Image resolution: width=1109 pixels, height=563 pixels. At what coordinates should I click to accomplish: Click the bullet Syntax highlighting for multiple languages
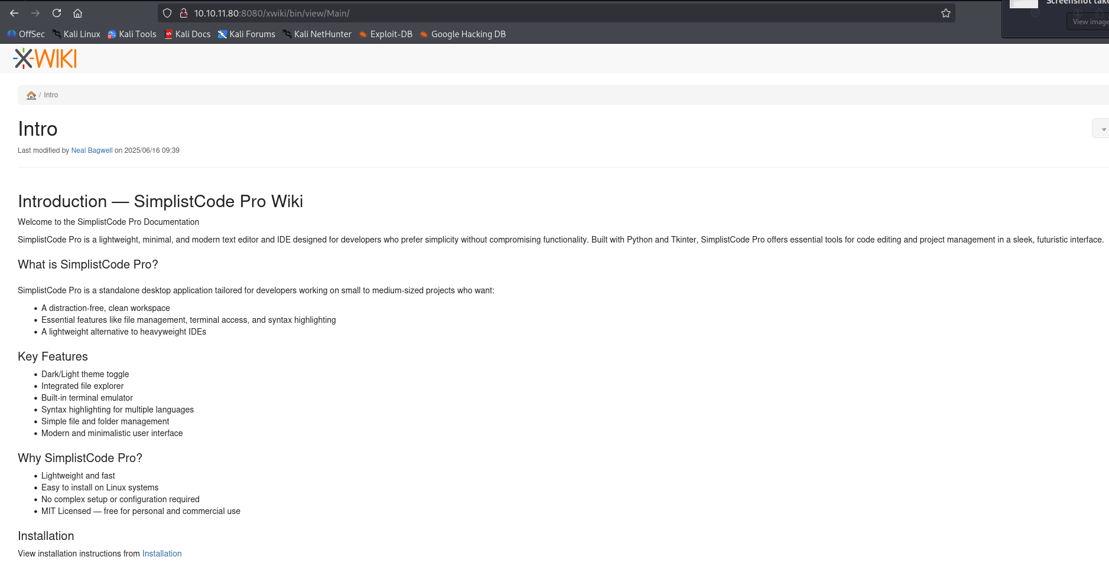pos(118,410)
